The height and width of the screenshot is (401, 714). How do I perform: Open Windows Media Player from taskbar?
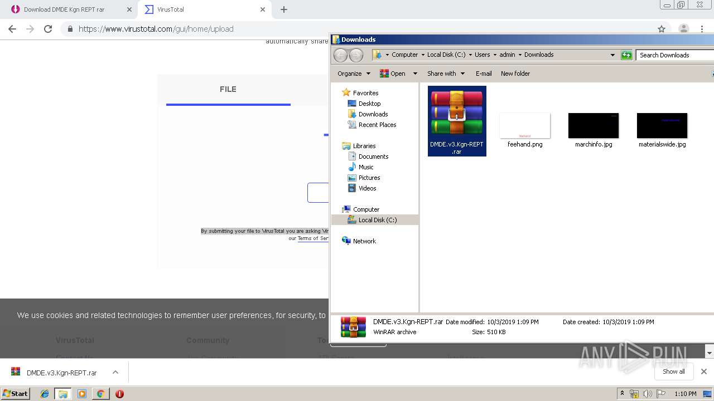pyautogui.click(x=82, y=394)
